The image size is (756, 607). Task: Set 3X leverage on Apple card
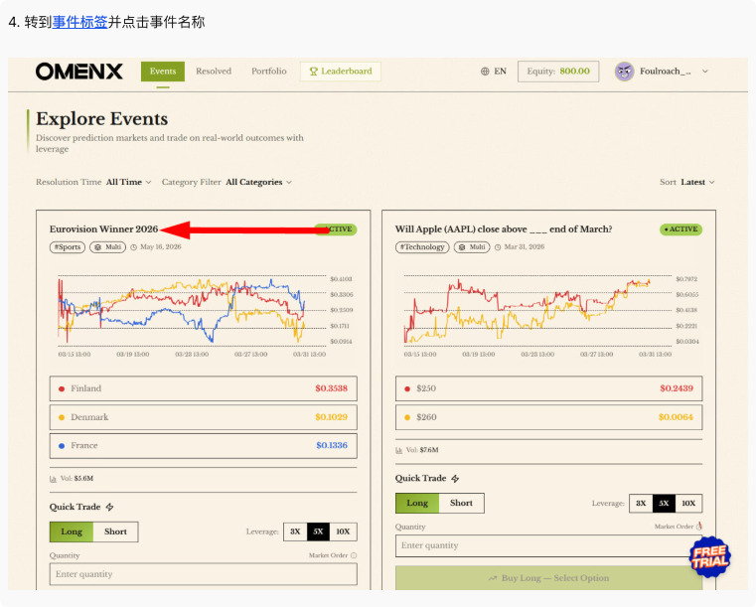click(641, 503)
